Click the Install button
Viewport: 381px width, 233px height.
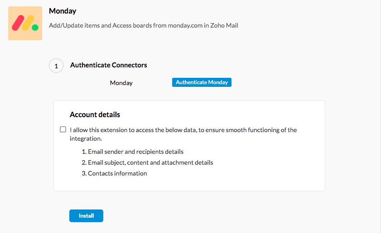coord(86,216)
